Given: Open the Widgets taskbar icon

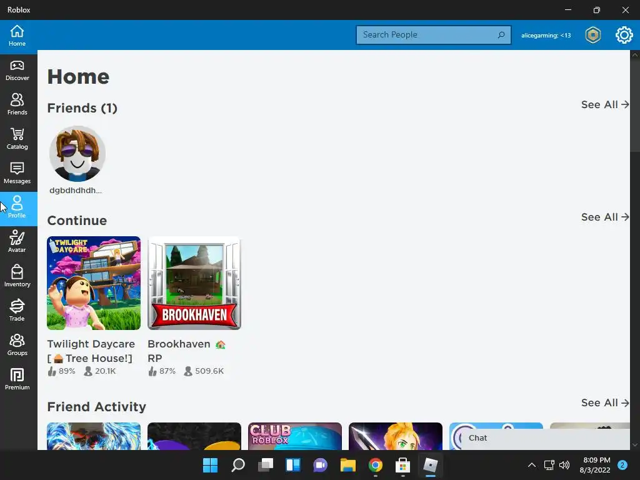Looking at the screenshot, I should pos(293,465).
